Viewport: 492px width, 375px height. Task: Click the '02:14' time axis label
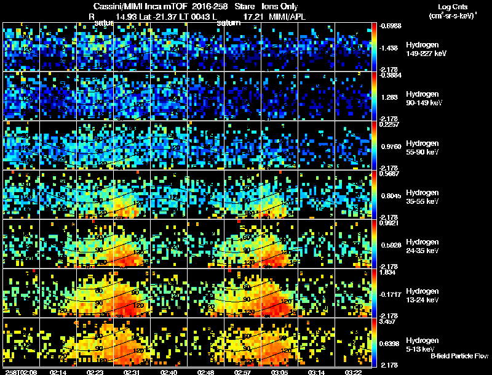coord(58,372)
